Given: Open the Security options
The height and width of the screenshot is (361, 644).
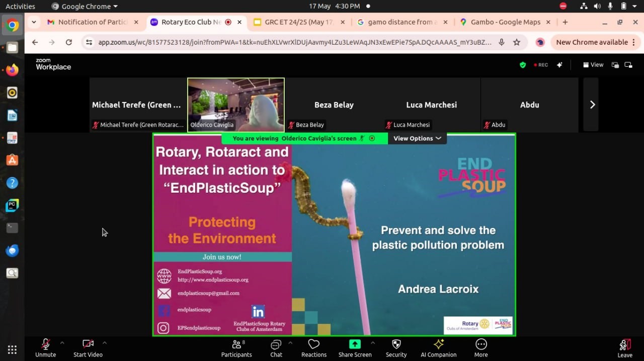Looking at the screenshot, I should tap(396, 348).
